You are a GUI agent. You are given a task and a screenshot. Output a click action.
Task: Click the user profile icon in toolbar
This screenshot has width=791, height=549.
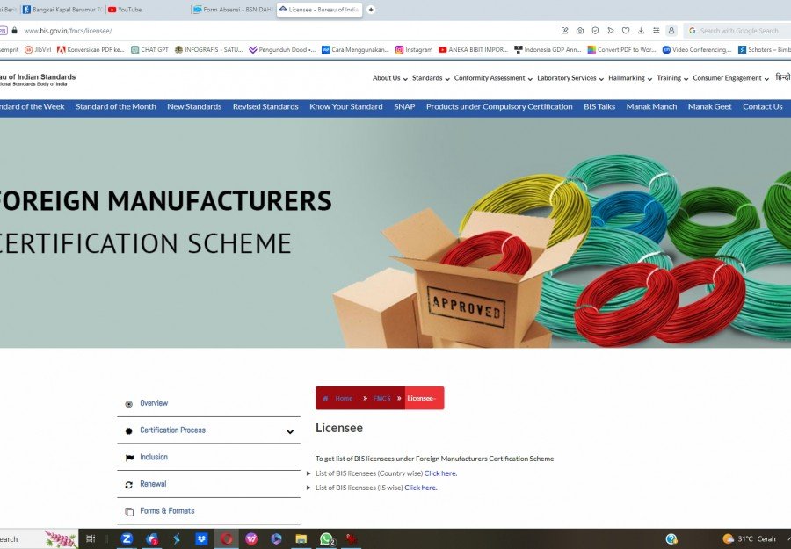(x=671, y=31)
